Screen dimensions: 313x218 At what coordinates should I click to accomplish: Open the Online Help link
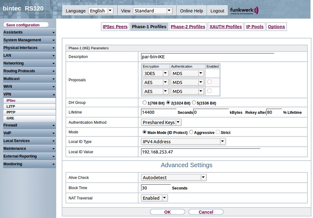(x=191, y=11)
